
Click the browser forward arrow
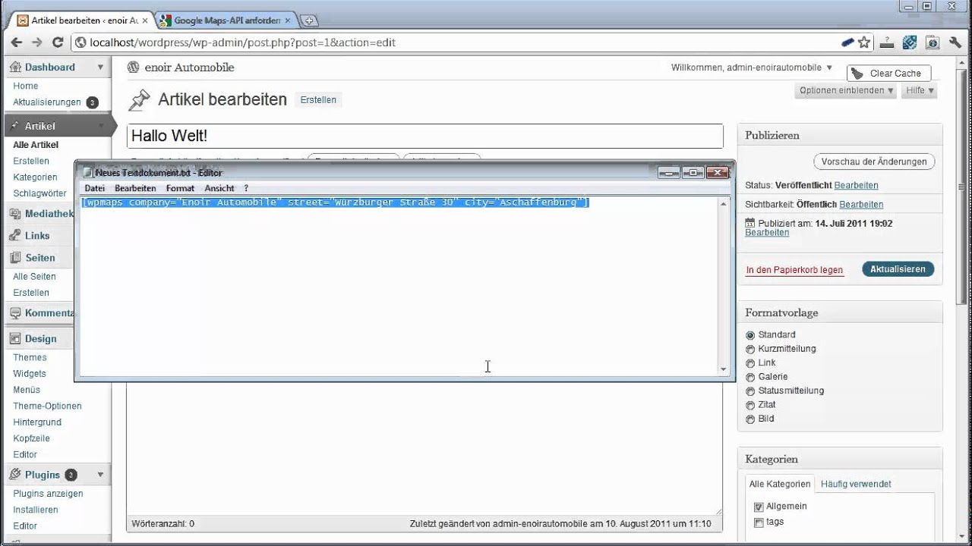click(x=36, y=42)
